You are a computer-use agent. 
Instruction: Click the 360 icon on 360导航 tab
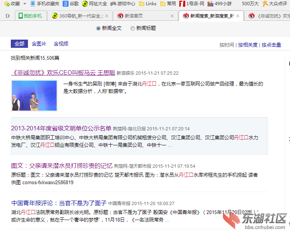tap(55, 16)
